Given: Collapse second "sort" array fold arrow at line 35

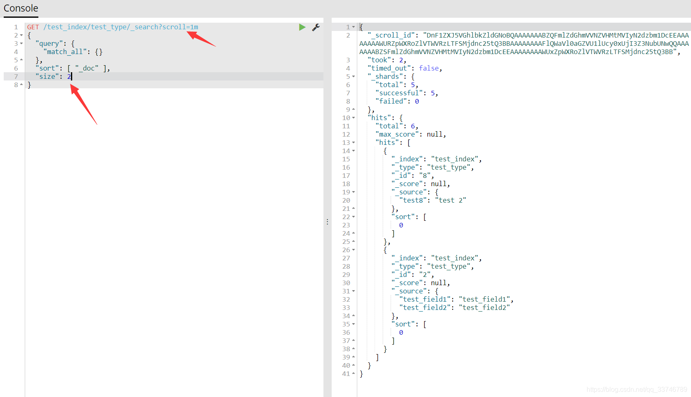Looking at the screenshot, I should pos(354,324).
